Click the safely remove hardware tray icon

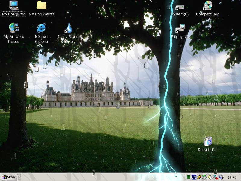[205, 177]
